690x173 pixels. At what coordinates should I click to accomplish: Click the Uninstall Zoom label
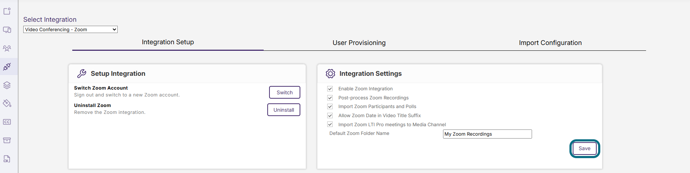[x=93, y=106]
